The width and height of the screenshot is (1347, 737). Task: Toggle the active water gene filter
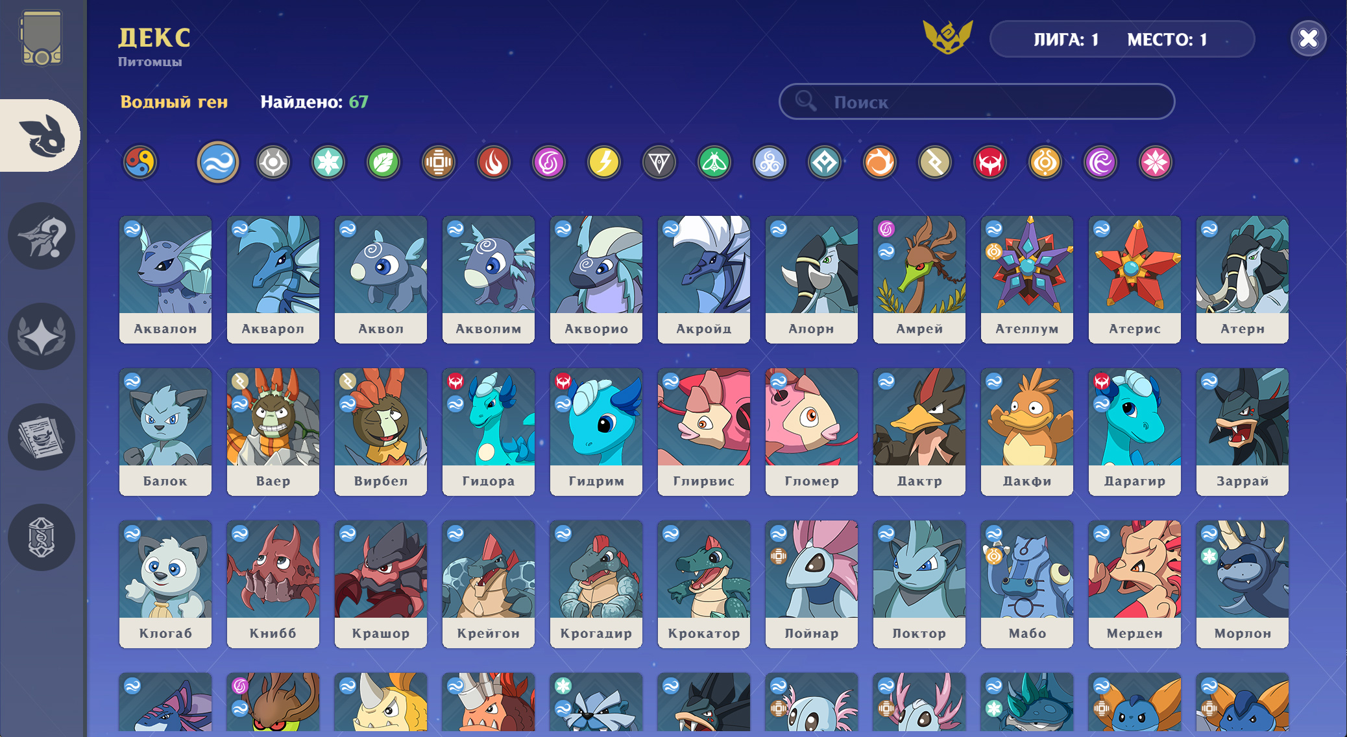[x=218, y=162]
